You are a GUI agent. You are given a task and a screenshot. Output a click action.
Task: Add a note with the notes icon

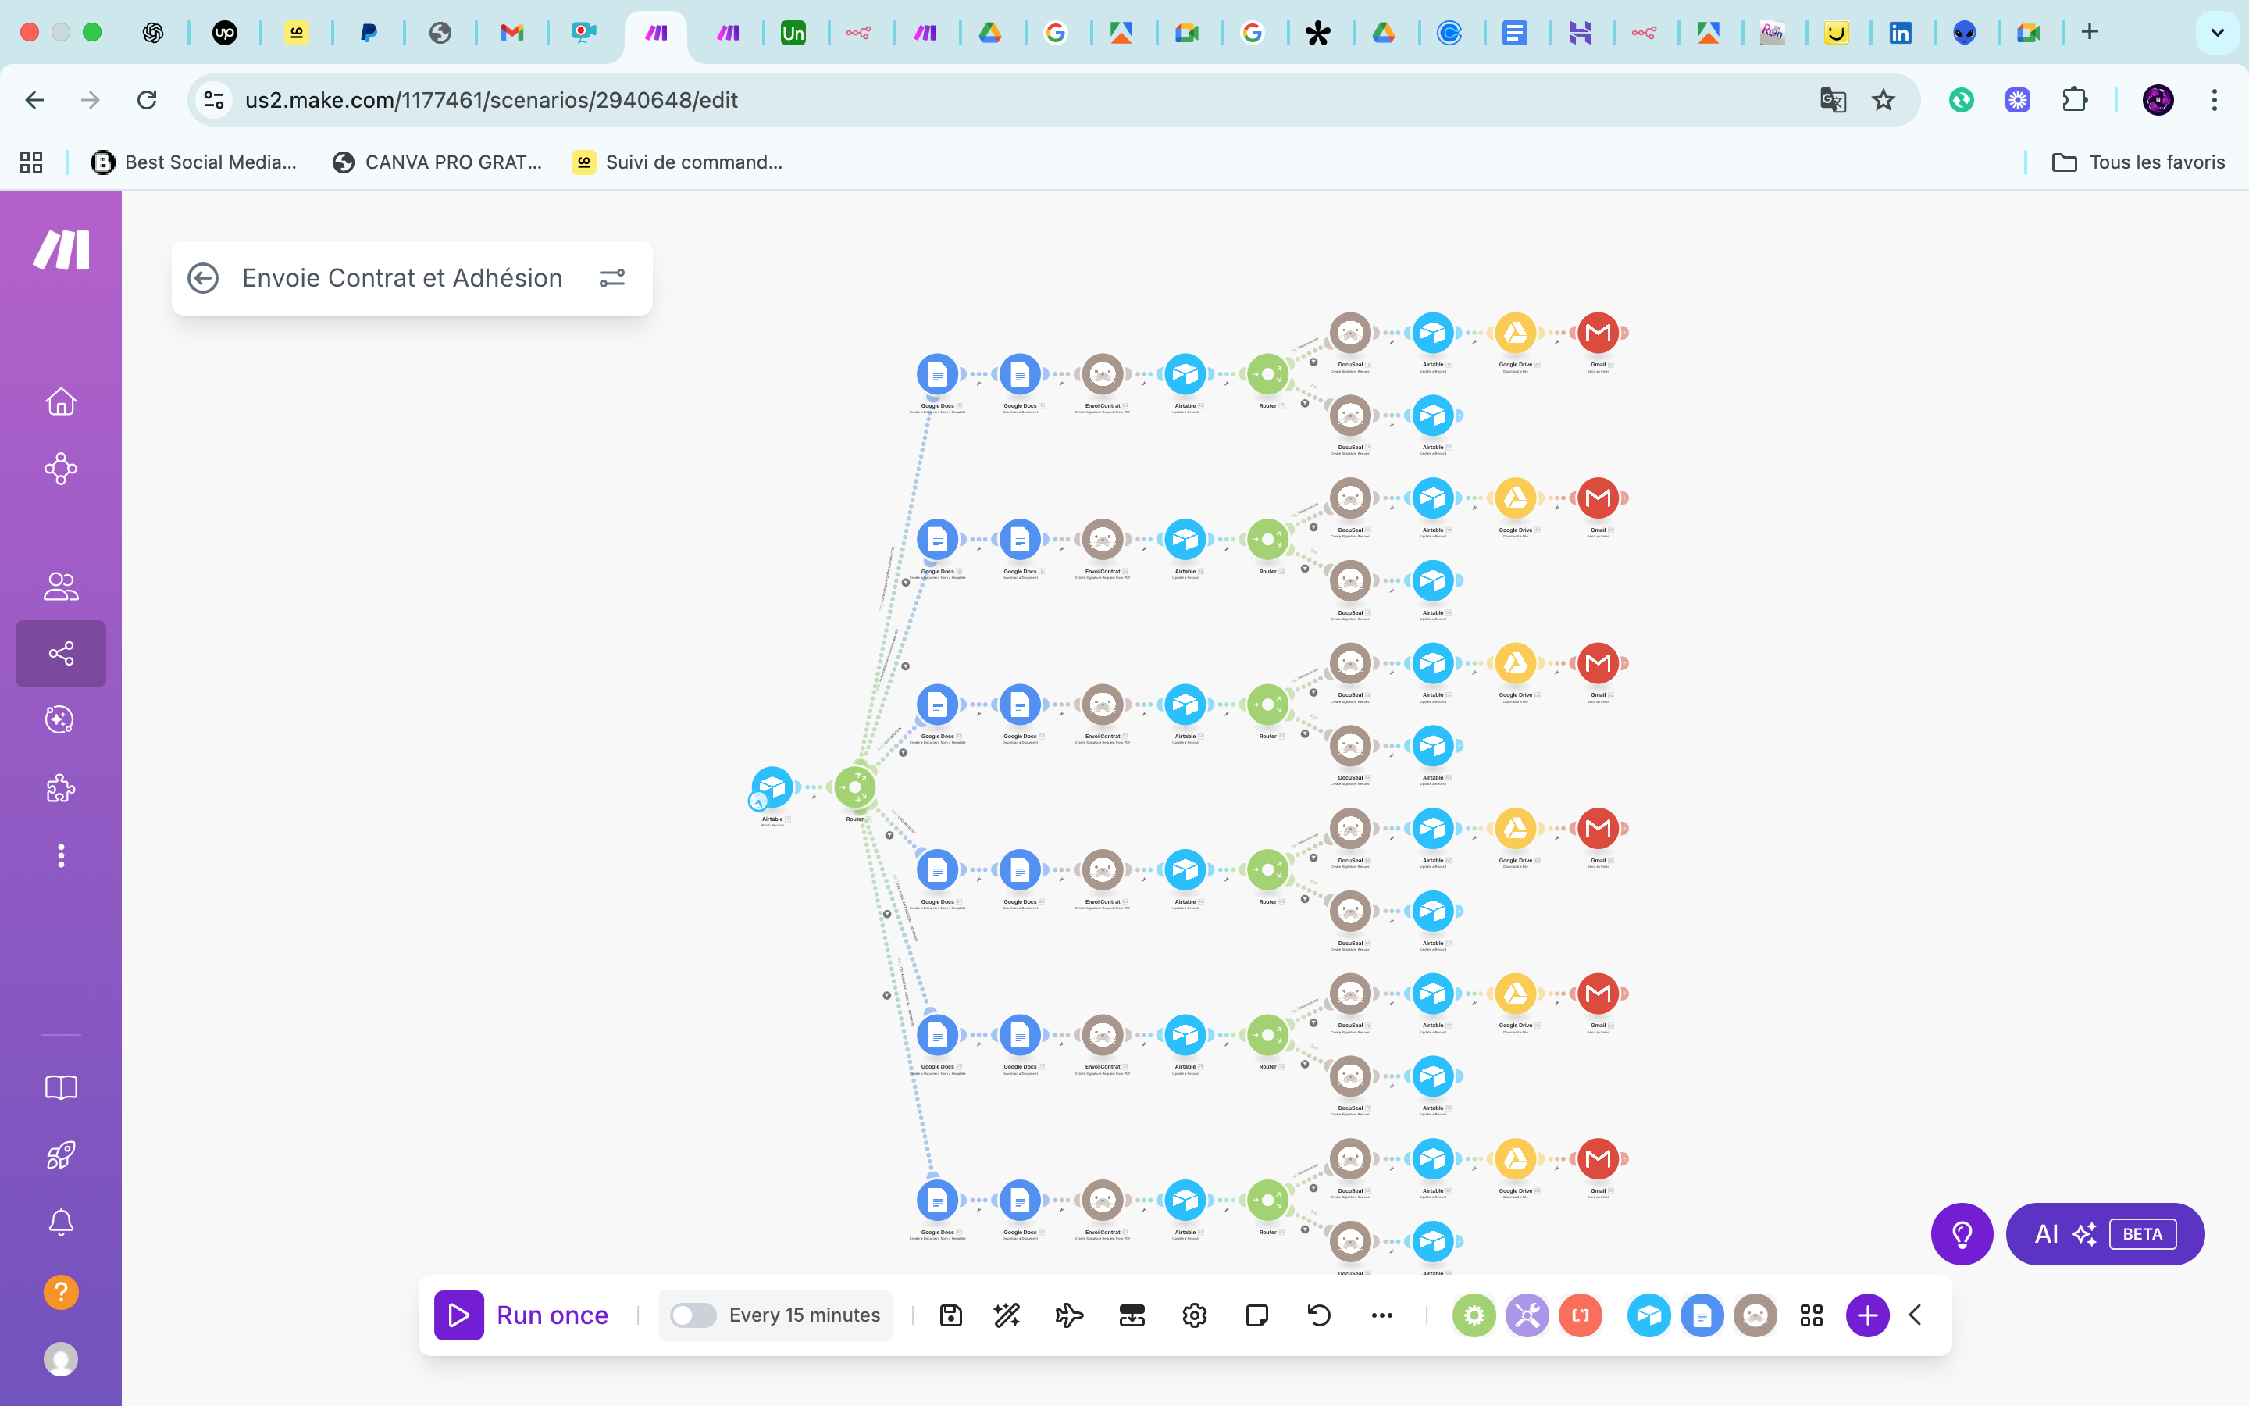[1256, 1315]
